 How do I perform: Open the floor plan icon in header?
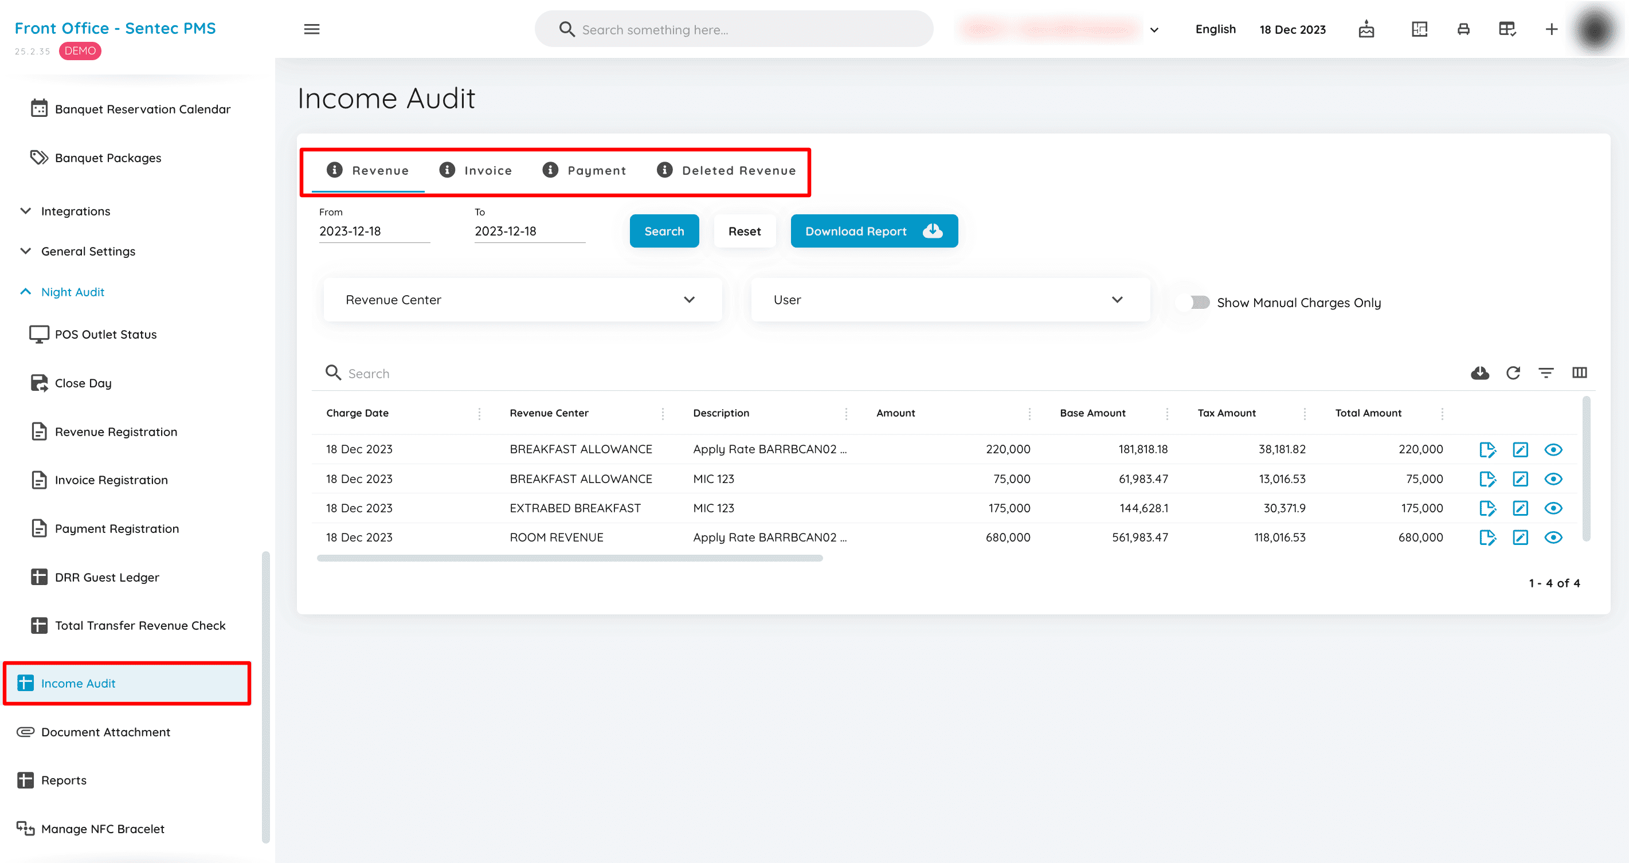pos(1419,29)
